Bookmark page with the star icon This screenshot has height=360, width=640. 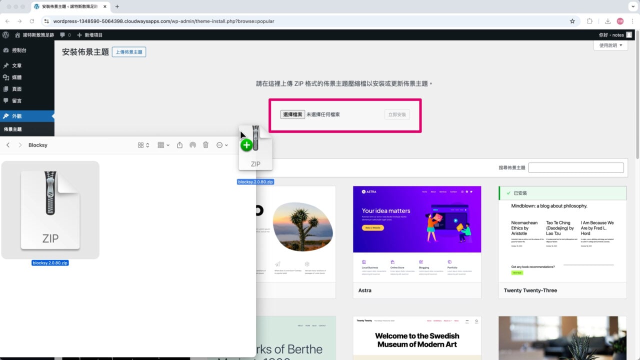click(572, 21)
